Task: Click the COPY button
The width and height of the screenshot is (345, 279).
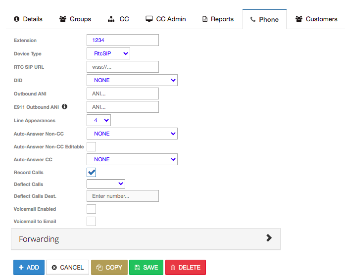Action: [109, 267]
